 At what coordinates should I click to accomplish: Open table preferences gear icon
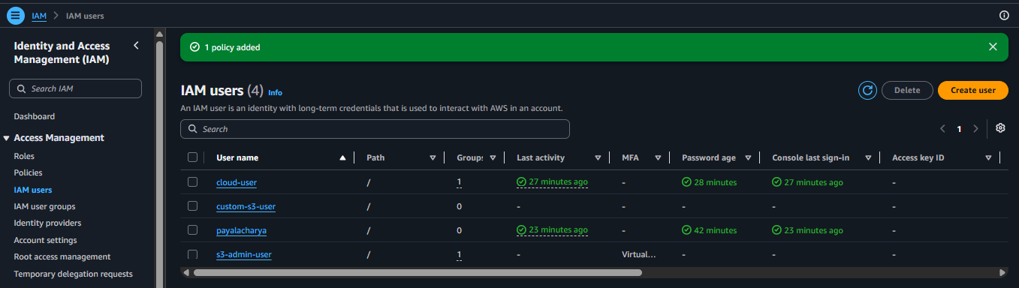point(1000,128)
